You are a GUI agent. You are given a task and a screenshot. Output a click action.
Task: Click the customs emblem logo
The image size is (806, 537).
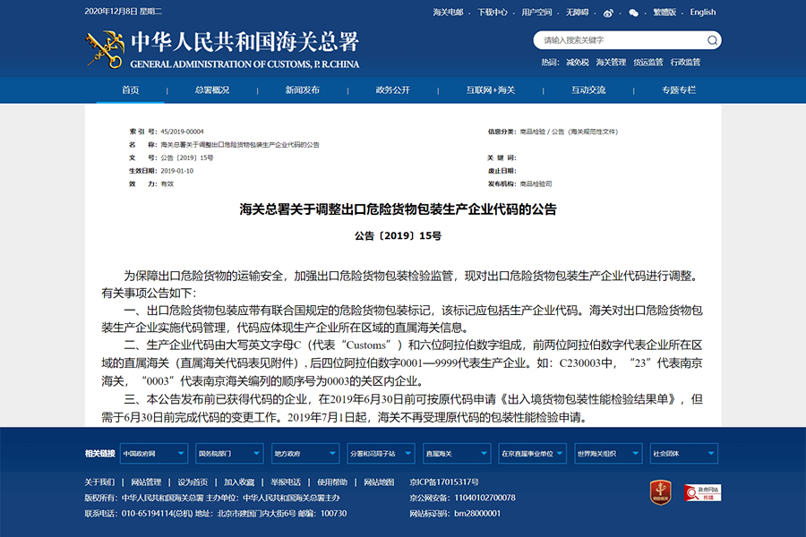click(x=106, y=49)
